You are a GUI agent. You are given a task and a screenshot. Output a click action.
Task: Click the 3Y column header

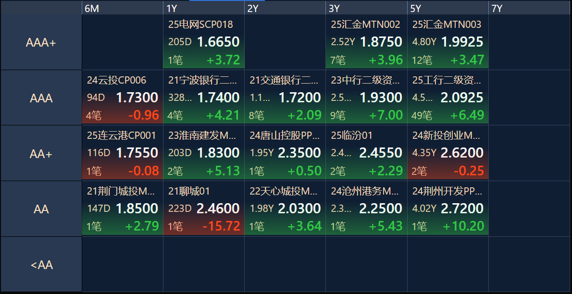pos(366,8)
